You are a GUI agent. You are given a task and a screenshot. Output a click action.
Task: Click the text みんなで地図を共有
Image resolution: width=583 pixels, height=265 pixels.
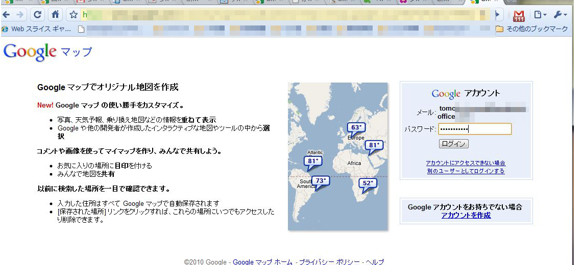click(x=86, y=174)
